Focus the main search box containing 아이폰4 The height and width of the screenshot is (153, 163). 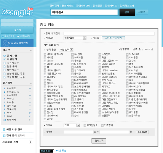tap(84, 12)
